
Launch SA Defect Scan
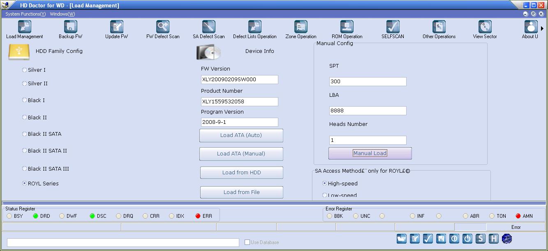point(209,27)
